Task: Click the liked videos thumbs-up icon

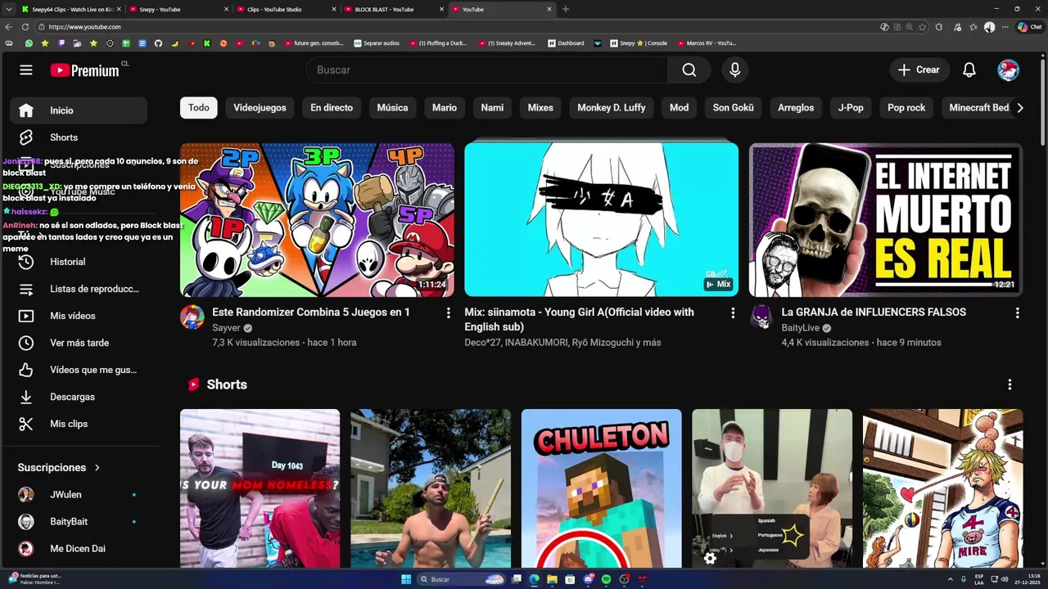Action: pyautogui.click(x=26, y=370)
